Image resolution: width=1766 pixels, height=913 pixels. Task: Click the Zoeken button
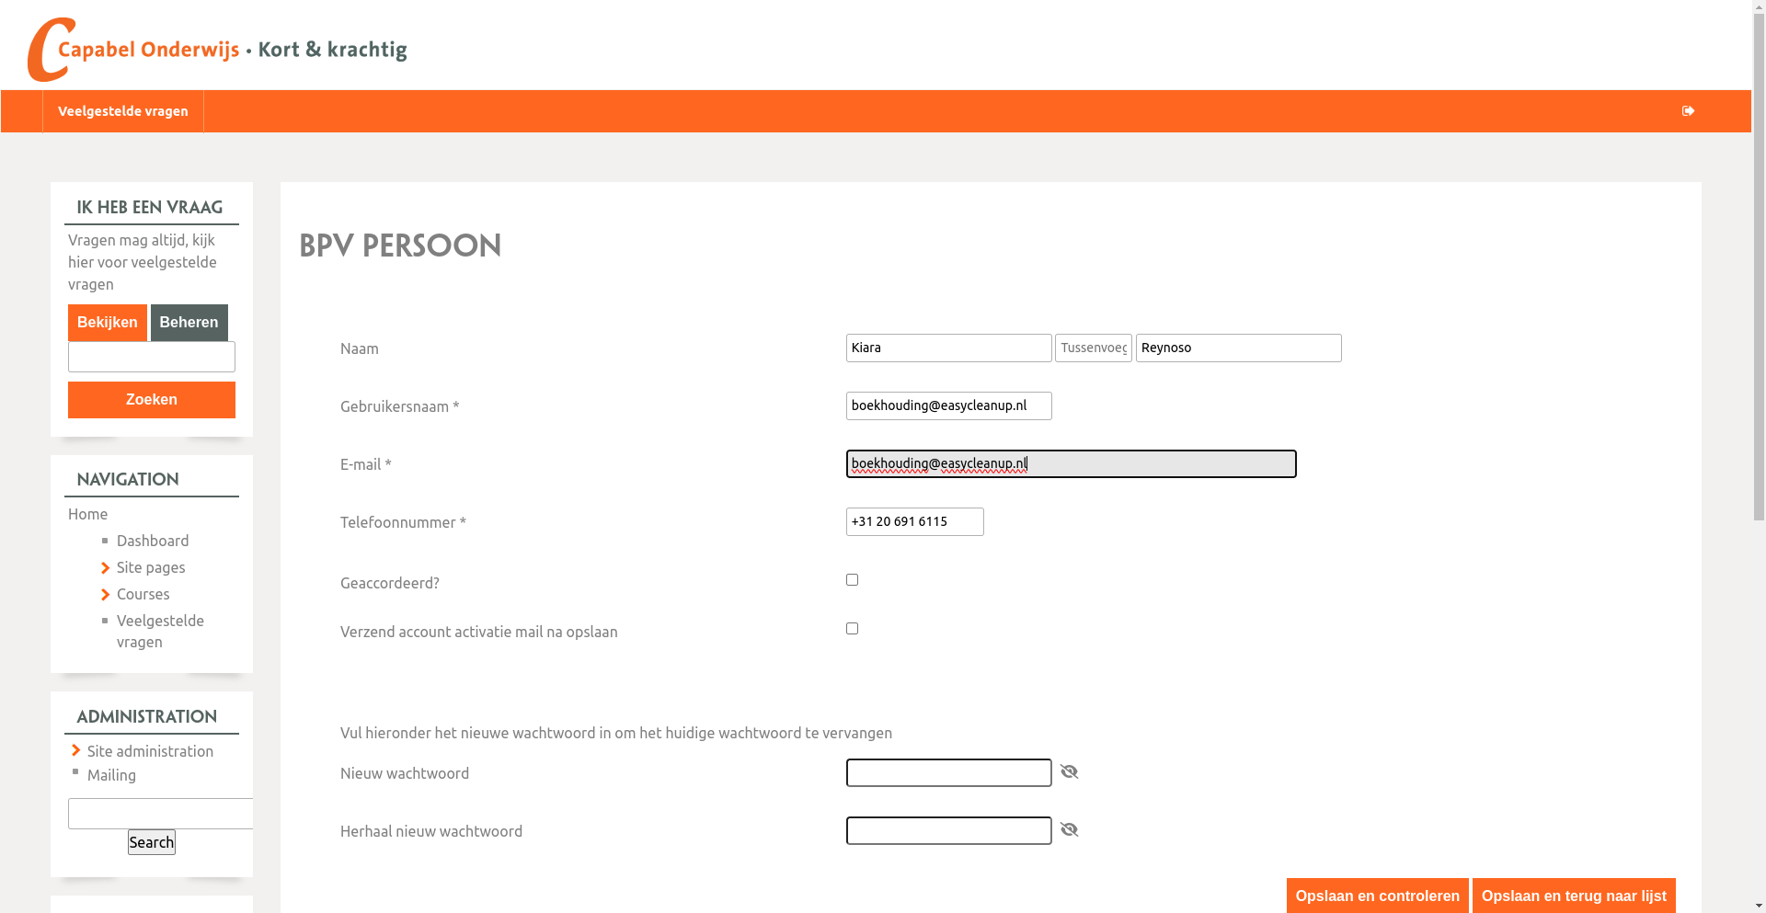(152, 400)
